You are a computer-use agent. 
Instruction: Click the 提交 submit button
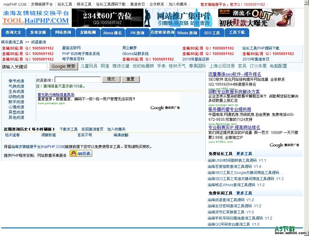(x=111, y=79)
